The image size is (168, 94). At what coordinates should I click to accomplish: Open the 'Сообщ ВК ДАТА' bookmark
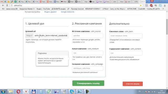(153, 9)
